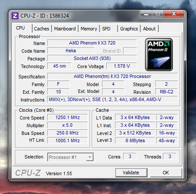196x194 pixels.
Task: Open the Memory tab
Action: pos(89,29)
